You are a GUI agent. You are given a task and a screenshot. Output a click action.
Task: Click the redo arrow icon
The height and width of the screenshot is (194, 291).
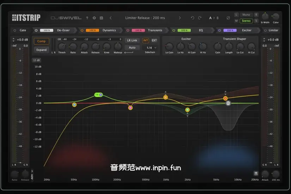tap(200, 18)
